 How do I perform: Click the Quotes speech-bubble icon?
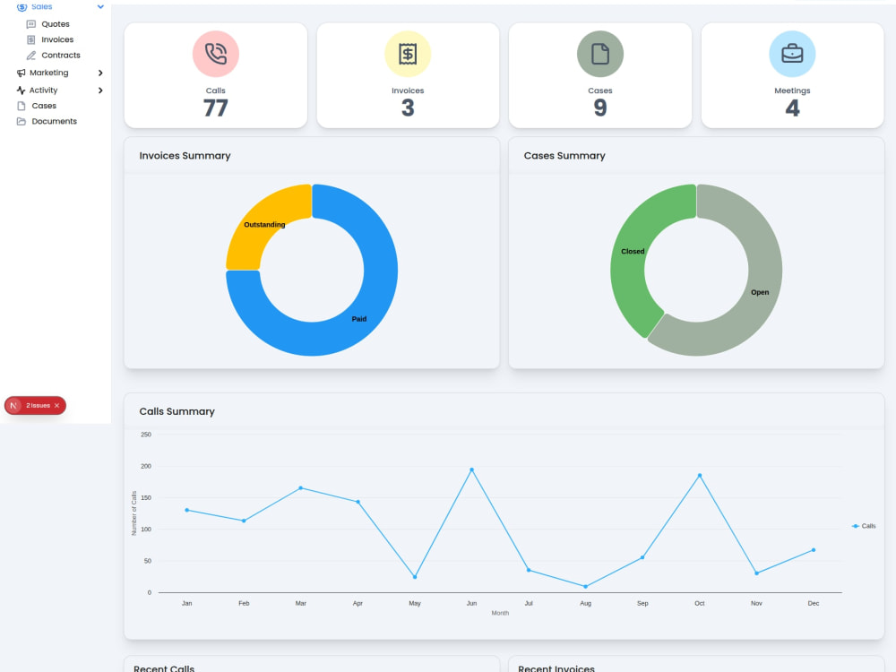click(x=30, y=24)
